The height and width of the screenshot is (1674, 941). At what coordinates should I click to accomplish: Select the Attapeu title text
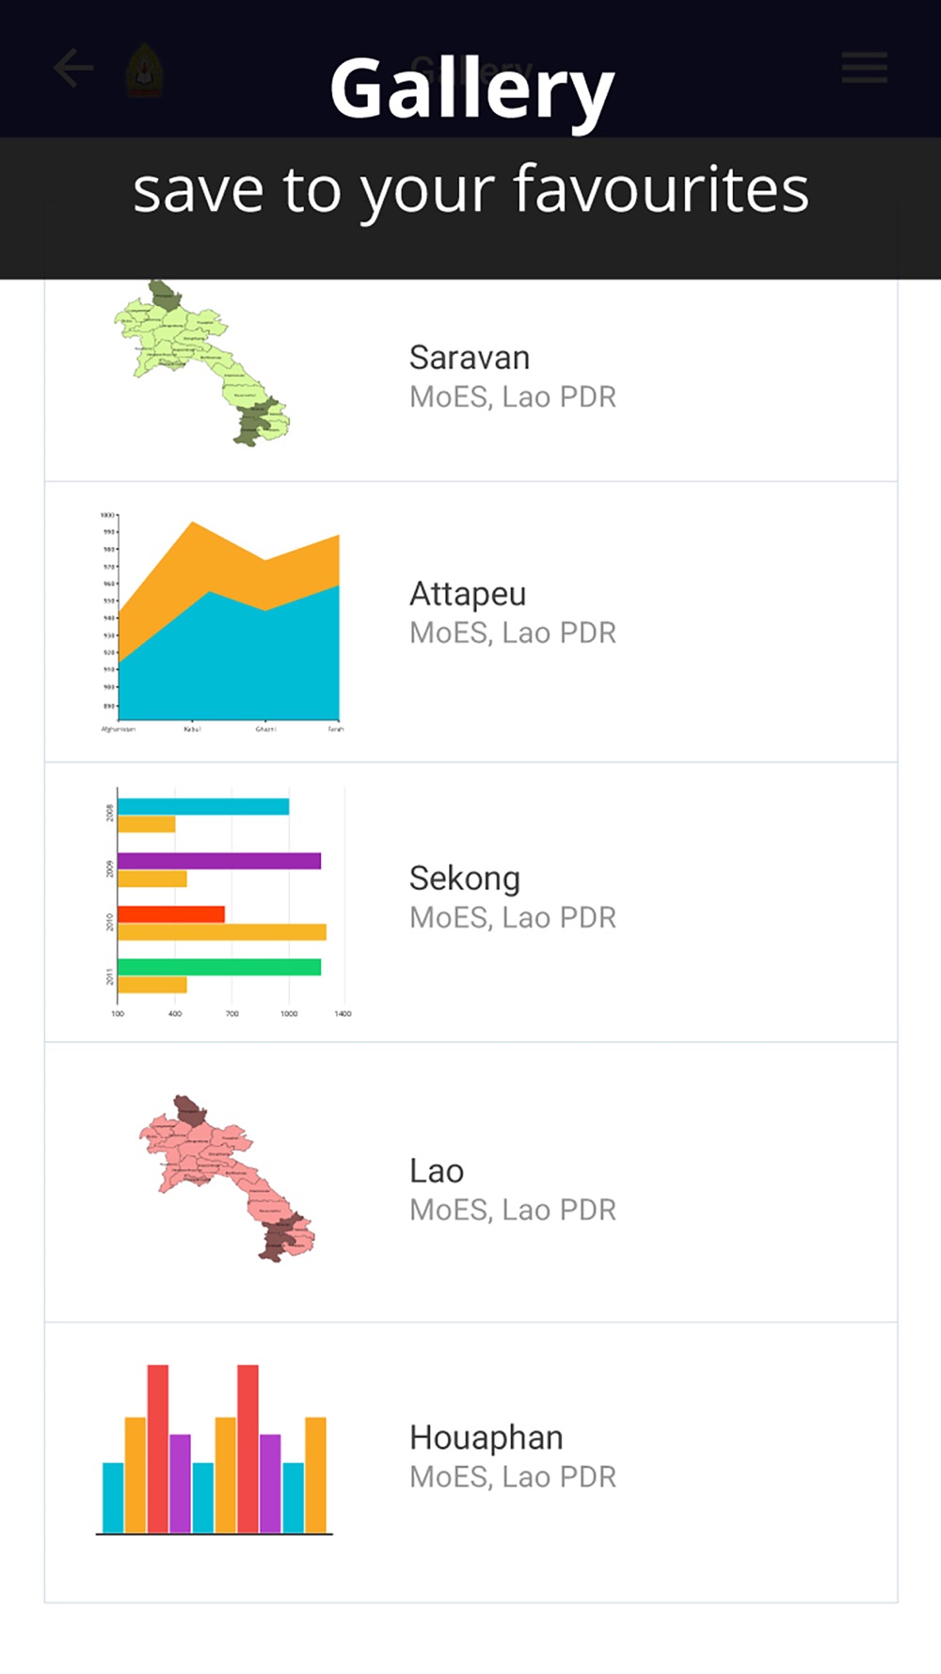point(468,594)
